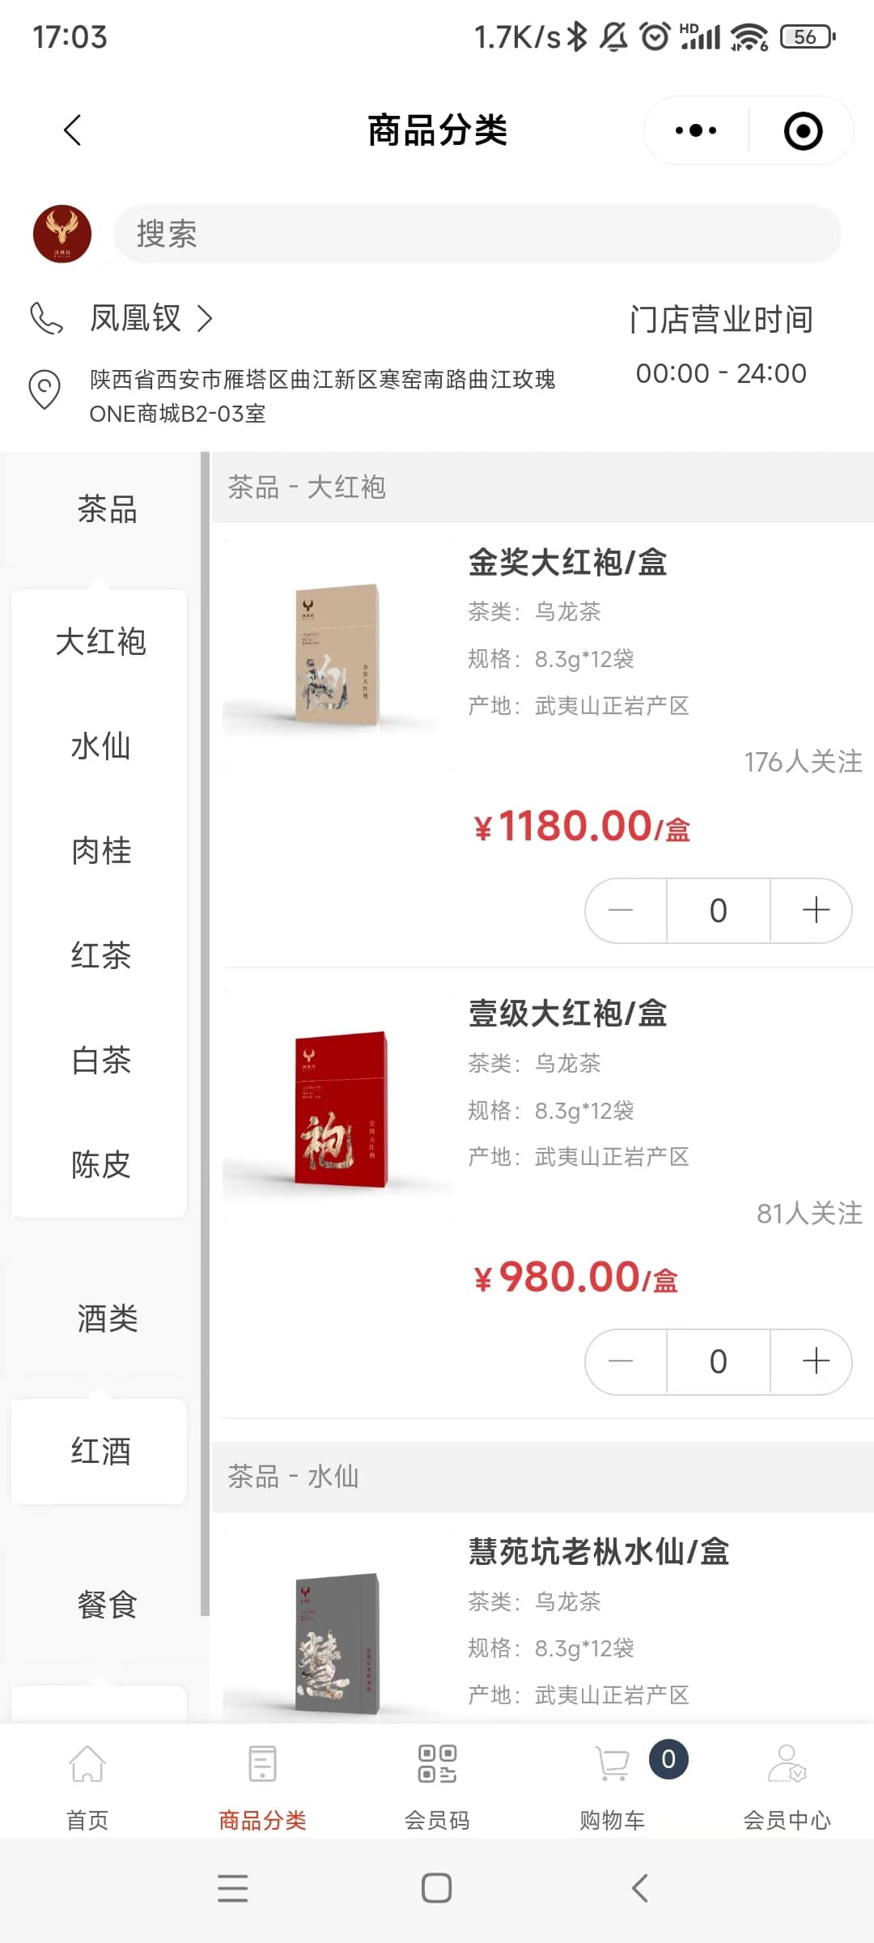Call the store via phone icon

pyautogui.click(x=46, y=318)
